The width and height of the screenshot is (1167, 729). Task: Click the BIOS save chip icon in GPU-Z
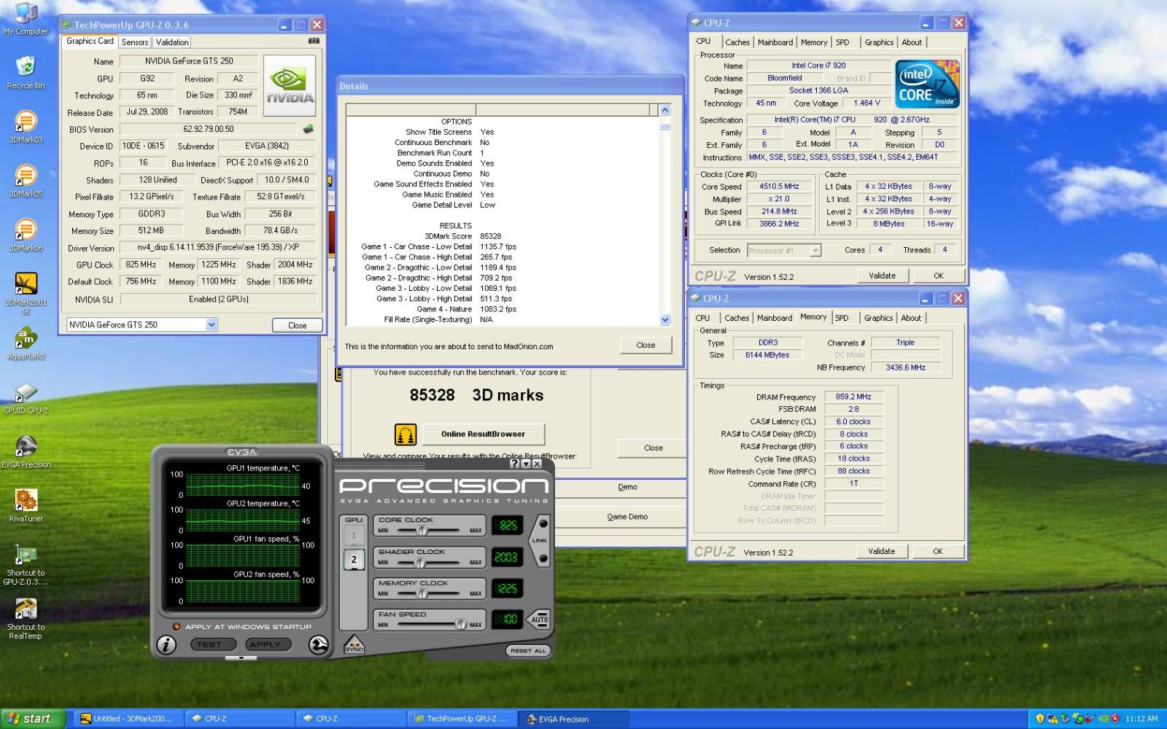pyautogui.click(x=308, y=129)
